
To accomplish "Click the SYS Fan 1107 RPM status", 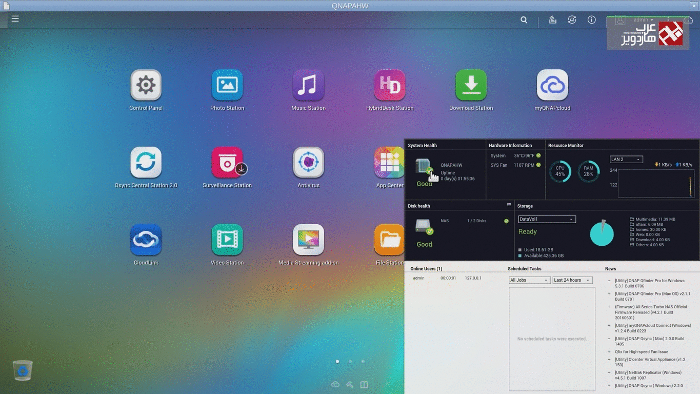I will 515,165.
